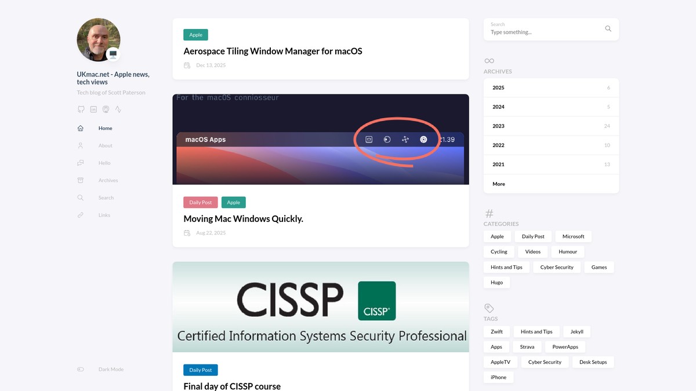Click the computer emoji badge on avatar

coord(113,54)
